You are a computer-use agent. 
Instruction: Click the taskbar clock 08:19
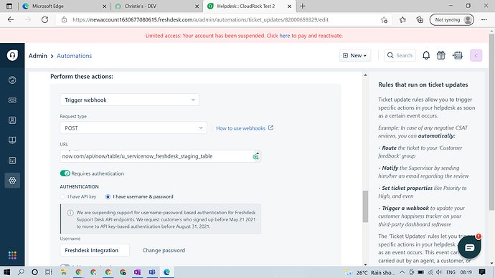[466, 272]
